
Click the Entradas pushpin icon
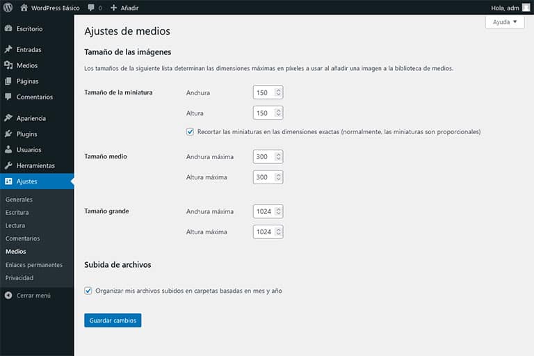tap(8, 49)
